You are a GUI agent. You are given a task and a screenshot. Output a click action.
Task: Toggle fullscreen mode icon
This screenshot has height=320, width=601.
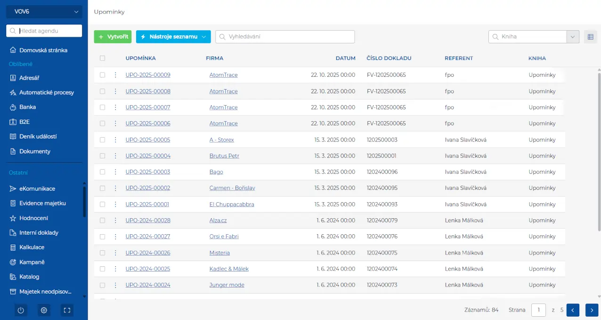[x=67, y=310]
